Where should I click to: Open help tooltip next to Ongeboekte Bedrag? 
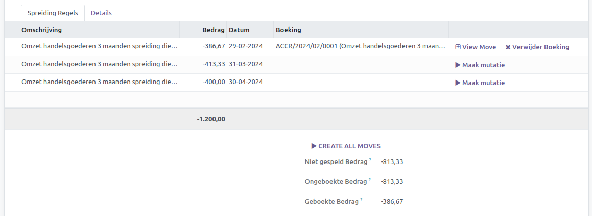(x=370, y=180)
